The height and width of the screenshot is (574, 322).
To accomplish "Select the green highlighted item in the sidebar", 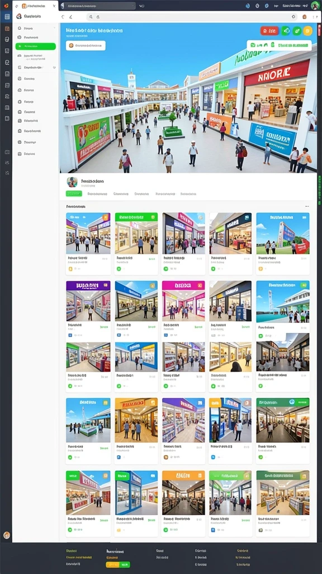I will [35, 47].
